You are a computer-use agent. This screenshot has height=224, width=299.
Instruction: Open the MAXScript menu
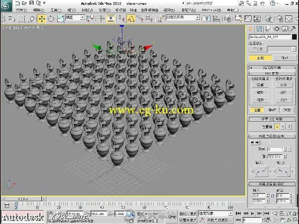pos(211,10)
